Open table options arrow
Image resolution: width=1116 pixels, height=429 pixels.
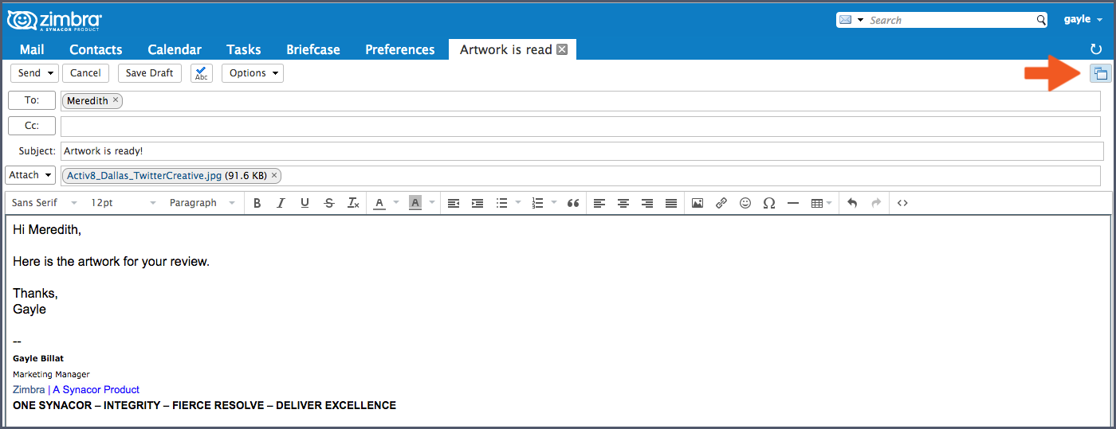[831, 203]
